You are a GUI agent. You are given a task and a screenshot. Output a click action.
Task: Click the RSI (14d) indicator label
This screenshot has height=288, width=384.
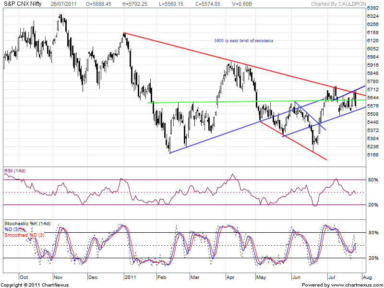15,170
